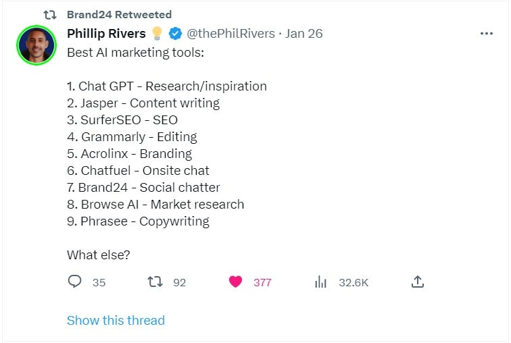
Task: Click the tweet text listing AI tools
Action: click(x=167, y=153)
